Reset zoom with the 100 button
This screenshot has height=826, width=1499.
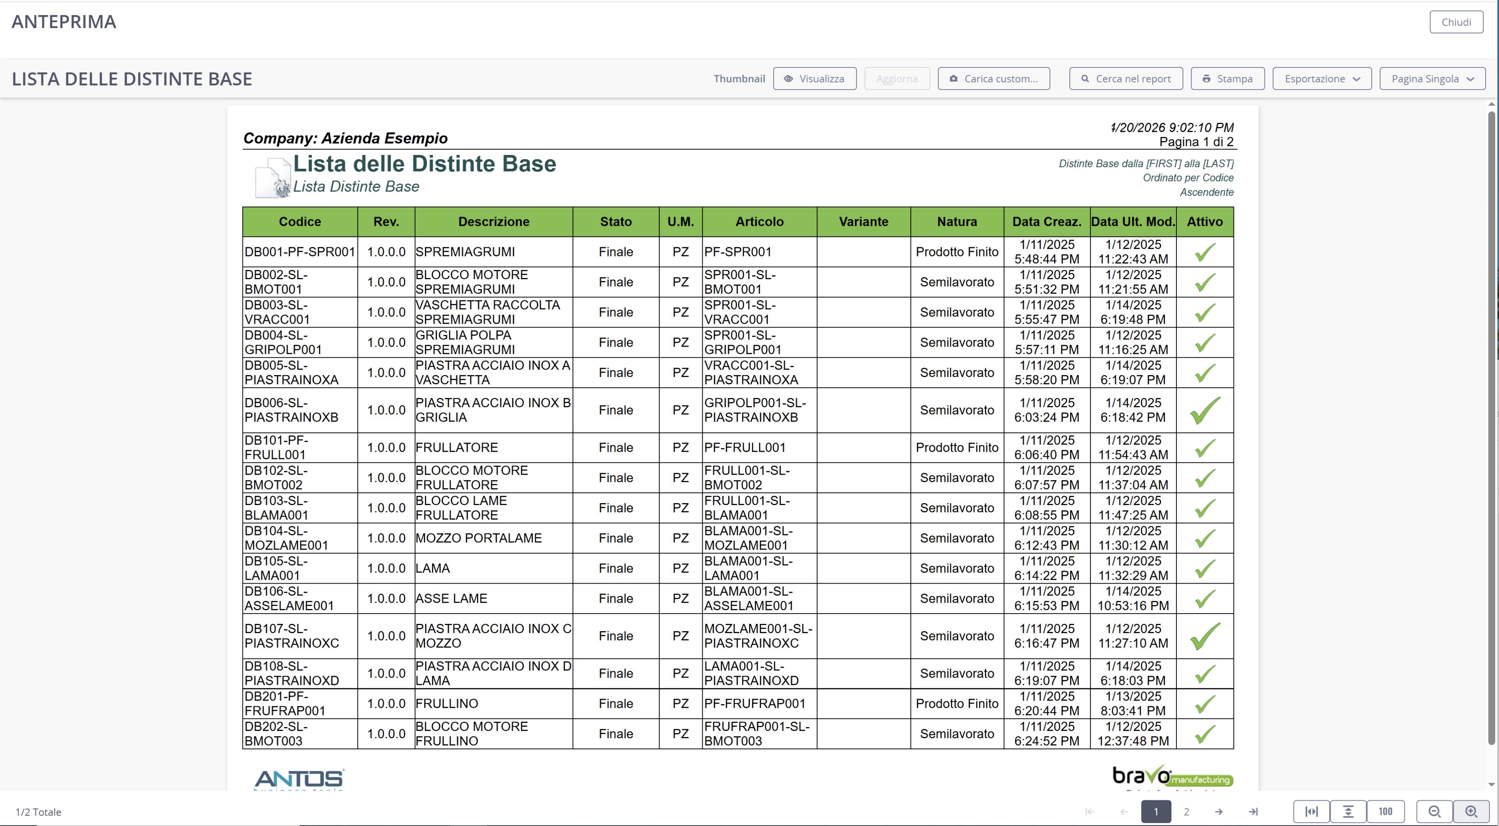[1385, 811]
